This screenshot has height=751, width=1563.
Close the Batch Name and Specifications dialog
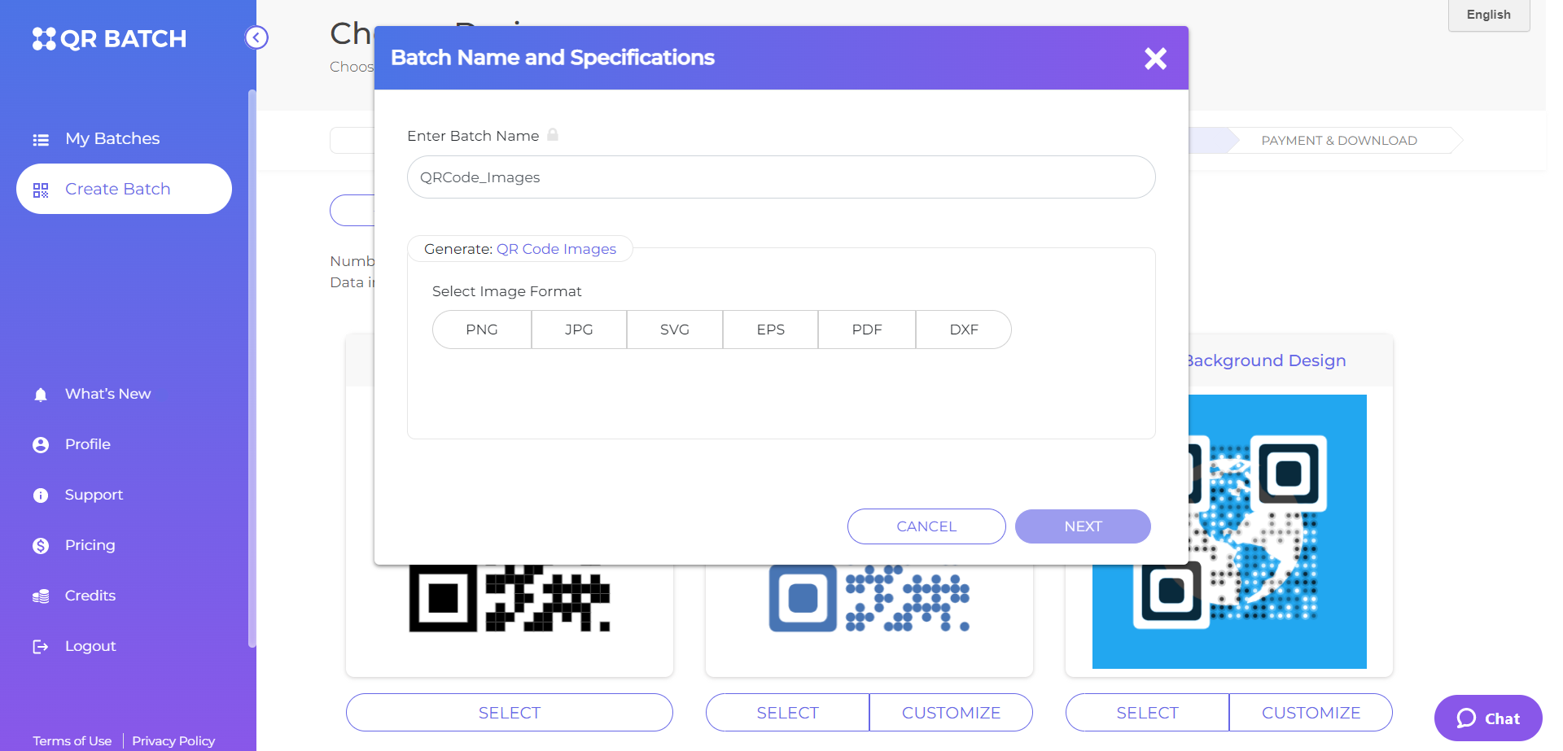[1155, 58]
